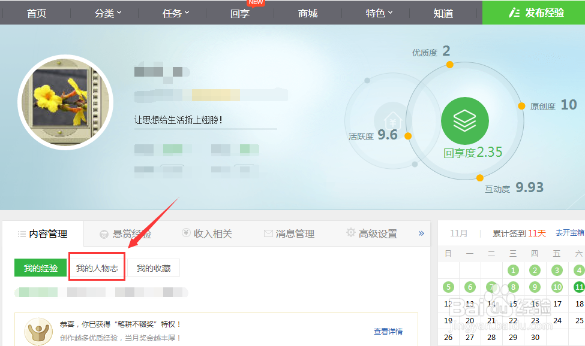Switch to the 商城 menu item
Screen dimensions: 585x346
coord(307,13)
